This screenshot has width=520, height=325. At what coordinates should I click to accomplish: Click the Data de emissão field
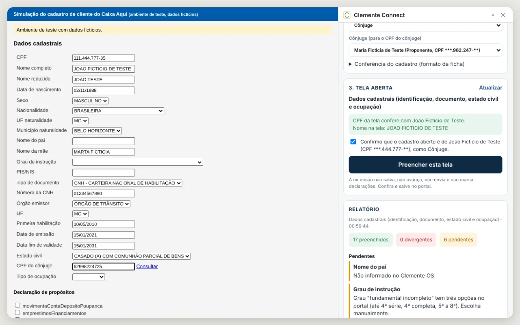[x=104, y=235]
